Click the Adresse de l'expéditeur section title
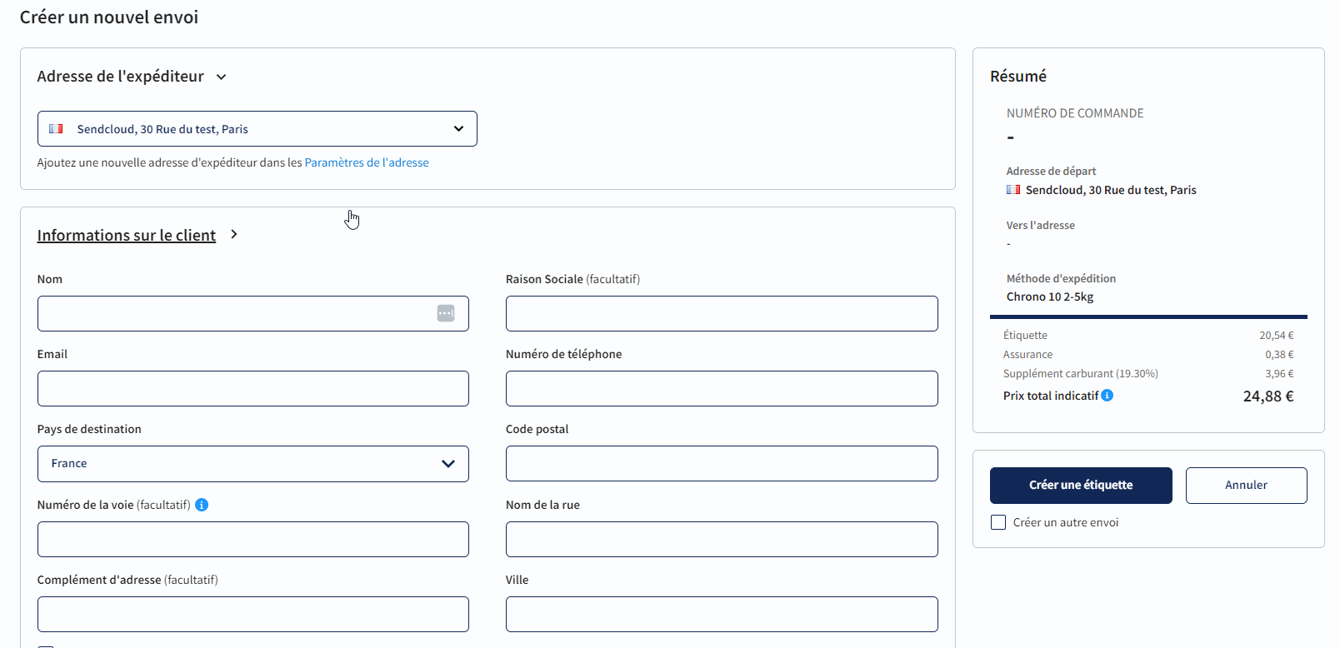 point(121,77)
